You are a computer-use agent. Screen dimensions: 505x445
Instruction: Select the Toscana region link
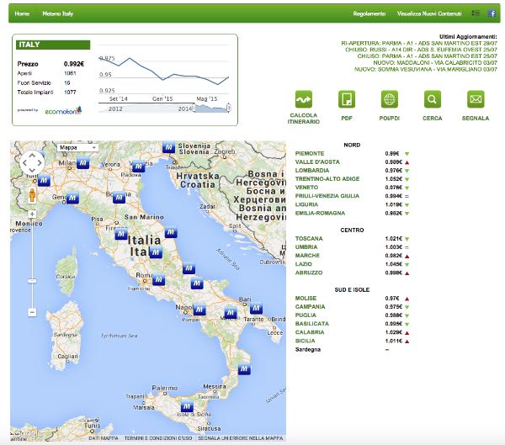pos(309,239)
